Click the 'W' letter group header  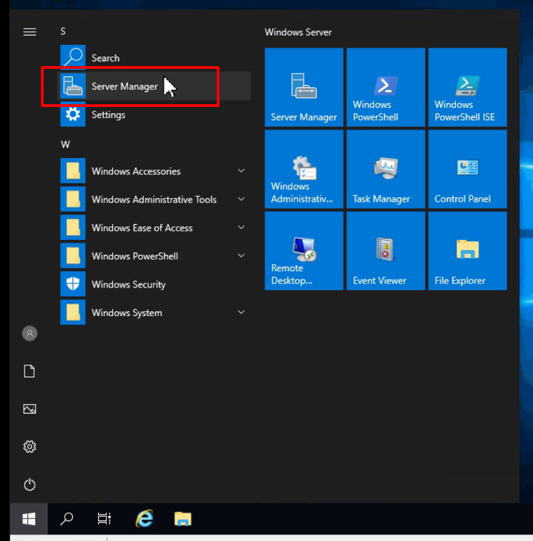pyautogui.click(x=65, y=144)
